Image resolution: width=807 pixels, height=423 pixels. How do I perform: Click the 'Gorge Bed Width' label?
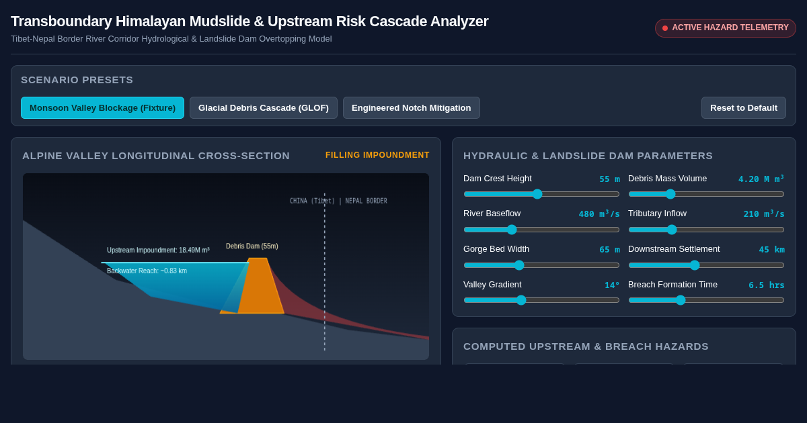point(496,249)
